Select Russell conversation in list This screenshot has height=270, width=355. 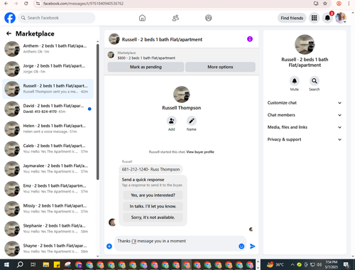pos(48,89)
